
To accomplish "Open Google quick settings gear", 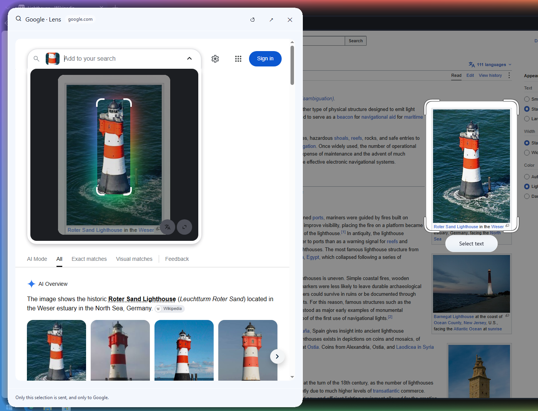I will pos(215,59).
